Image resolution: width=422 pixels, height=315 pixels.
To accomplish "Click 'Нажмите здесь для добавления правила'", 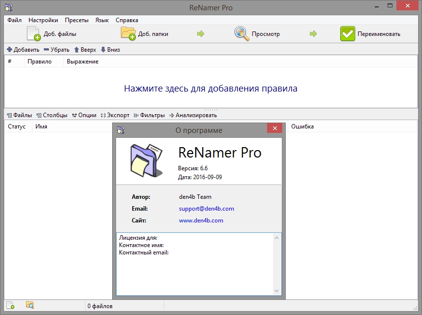I will click(x=211, y=88).
